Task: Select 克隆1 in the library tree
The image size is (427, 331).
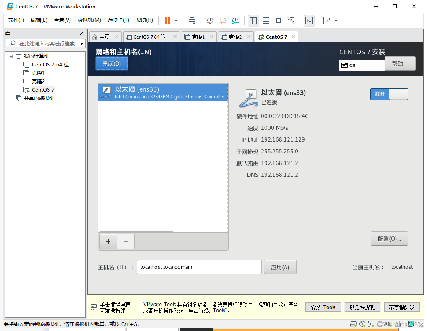Action: tap(38, 73)
